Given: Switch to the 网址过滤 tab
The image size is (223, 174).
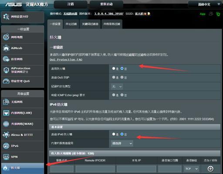Looking at the screenshot, I should pyautogui.click(x=71, y=24).
